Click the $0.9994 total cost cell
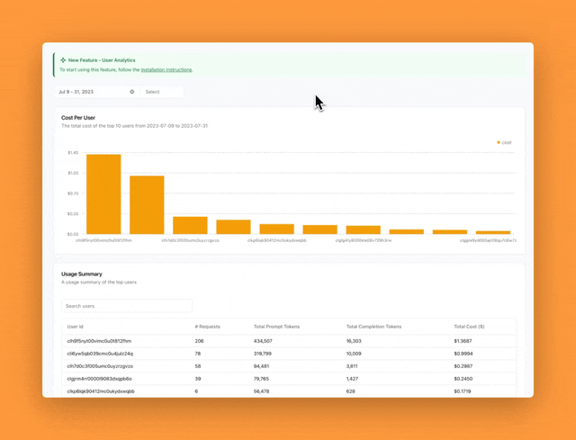This screenshot has height=440, width=576. tap(463, 354)
